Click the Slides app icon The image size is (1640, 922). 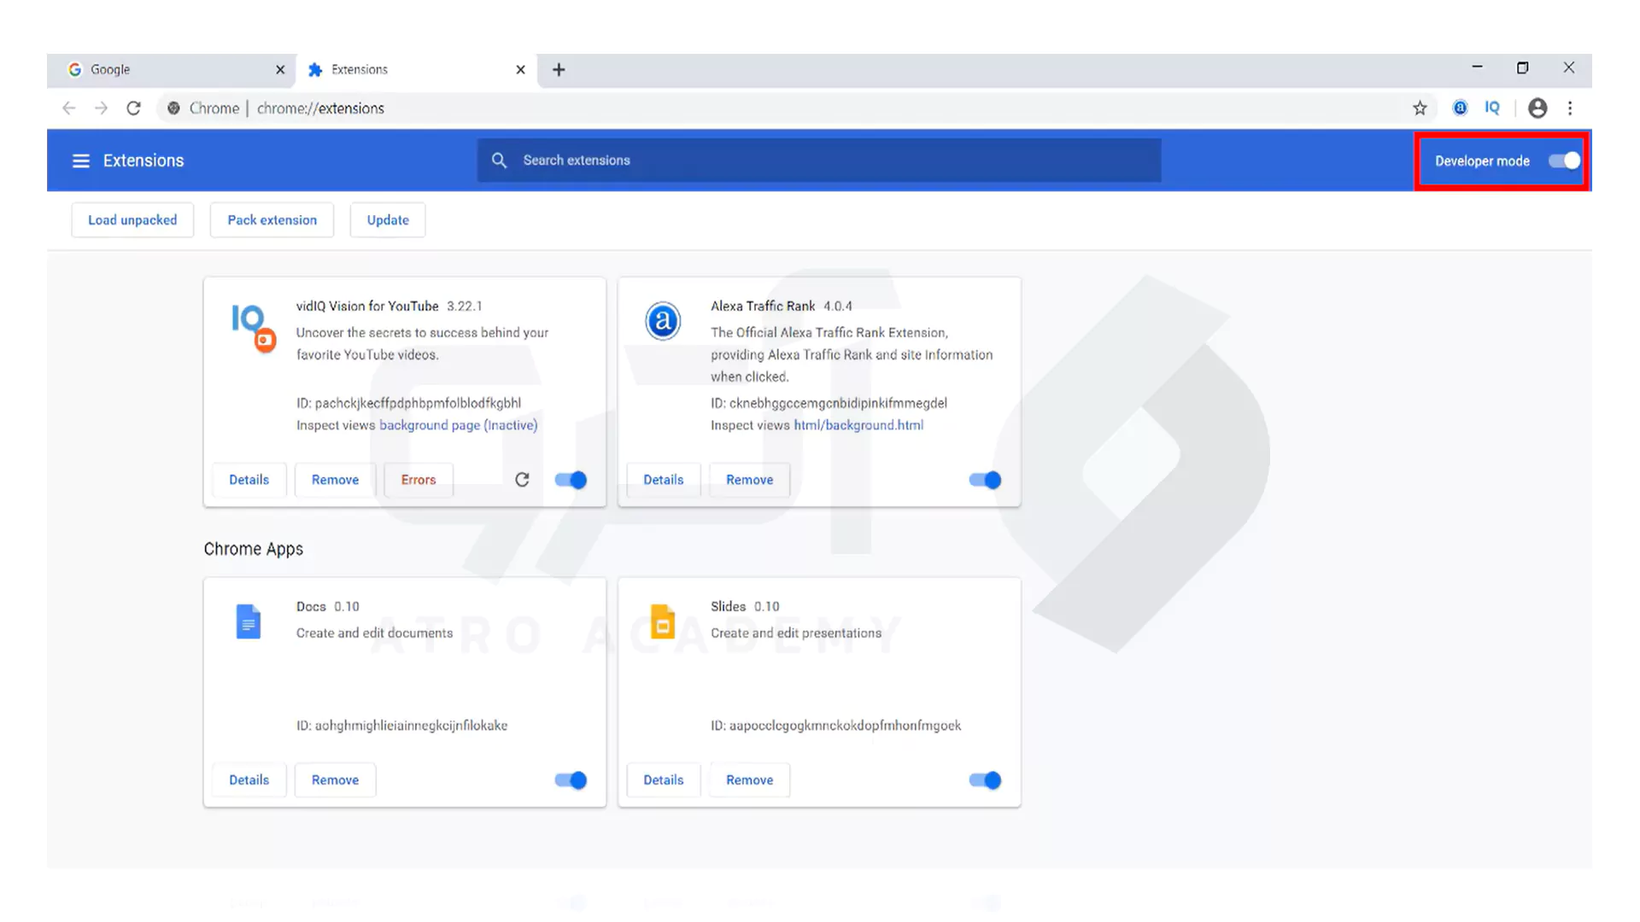tap(663, 621)
